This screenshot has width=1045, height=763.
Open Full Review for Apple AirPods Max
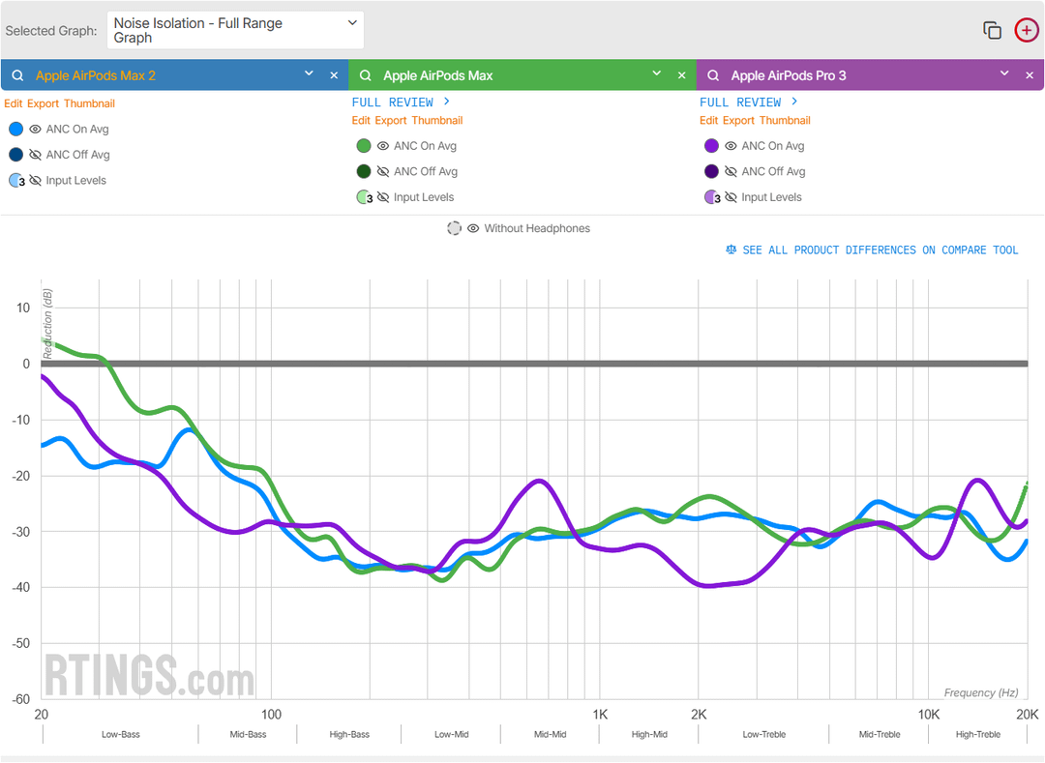coord(402,102)
